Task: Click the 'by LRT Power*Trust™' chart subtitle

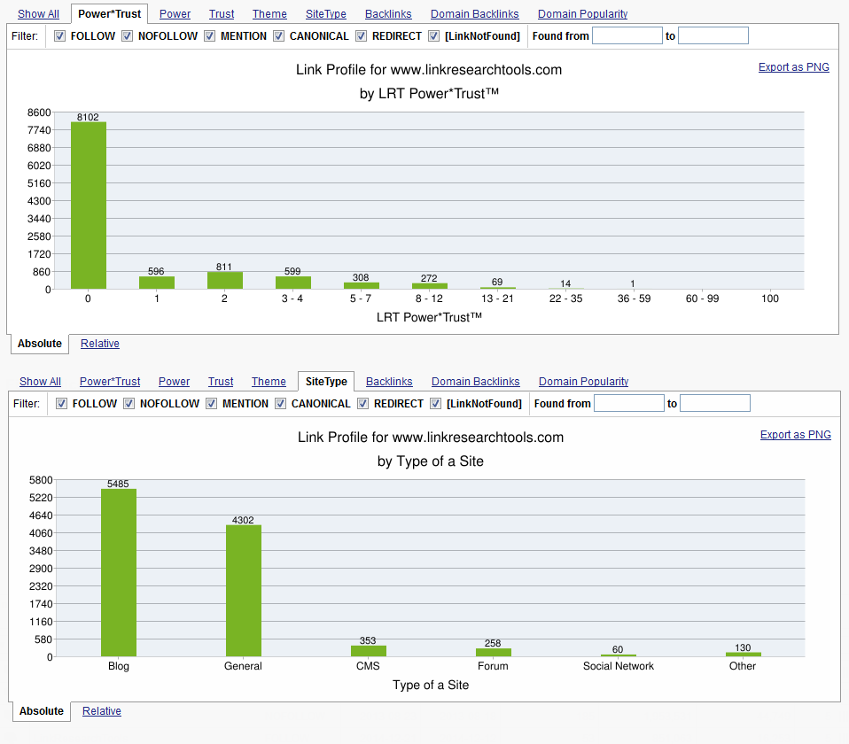Action: (x=429, y=94)
